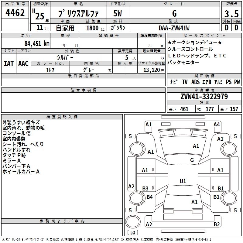The image size is (243, 243).
Task: Click the B4 damage mark on diagram
Action: pyautogui.click(x=149, y=197)
